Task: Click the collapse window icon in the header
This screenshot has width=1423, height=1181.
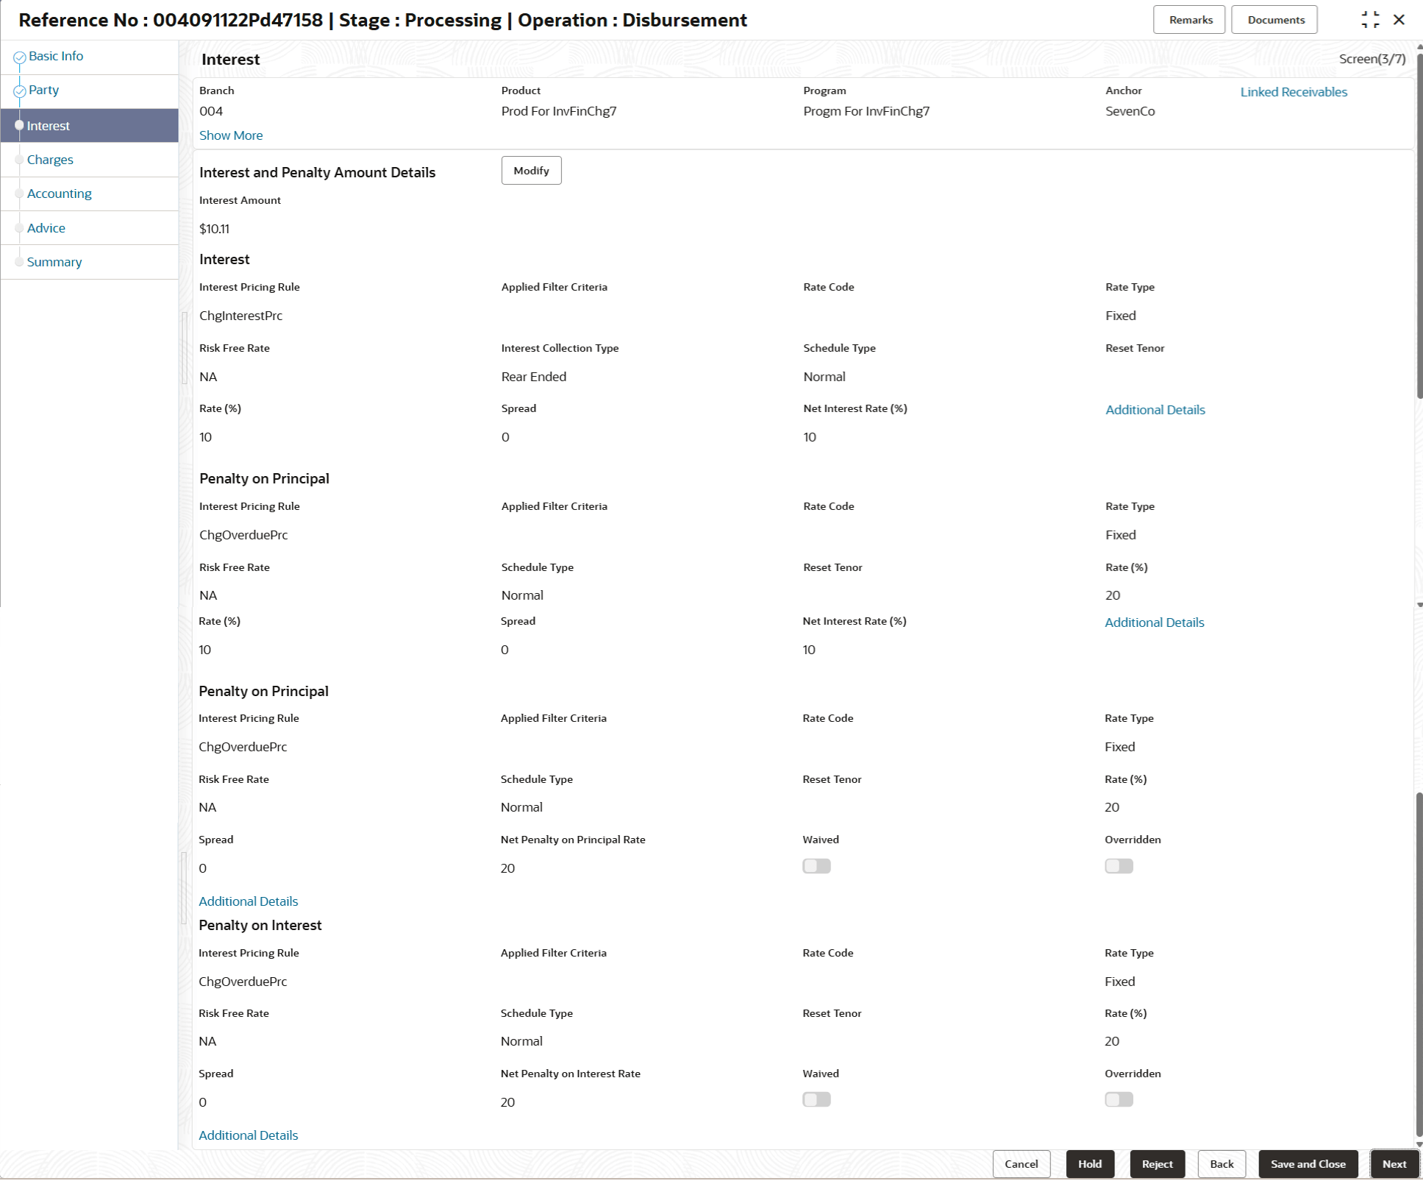Action: [1369, 20]
